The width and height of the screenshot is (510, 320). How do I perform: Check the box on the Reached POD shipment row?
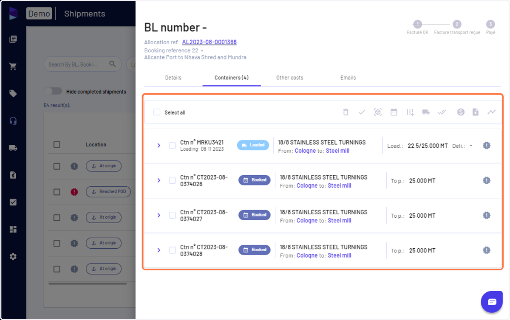57,192
